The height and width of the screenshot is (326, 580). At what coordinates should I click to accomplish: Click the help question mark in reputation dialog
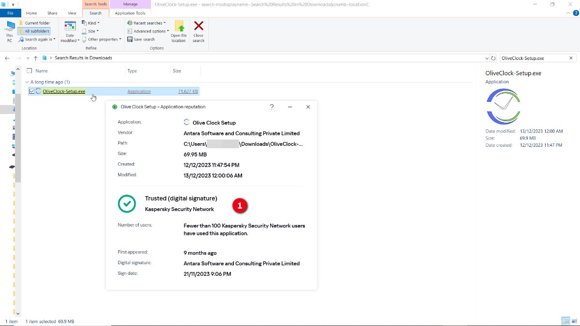click(x=272, y=107)
